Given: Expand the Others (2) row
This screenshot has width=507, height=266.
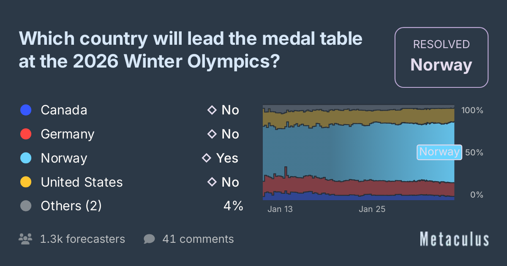Looking at the screenshot, I should pyautogui.click(x=71, y=206).
